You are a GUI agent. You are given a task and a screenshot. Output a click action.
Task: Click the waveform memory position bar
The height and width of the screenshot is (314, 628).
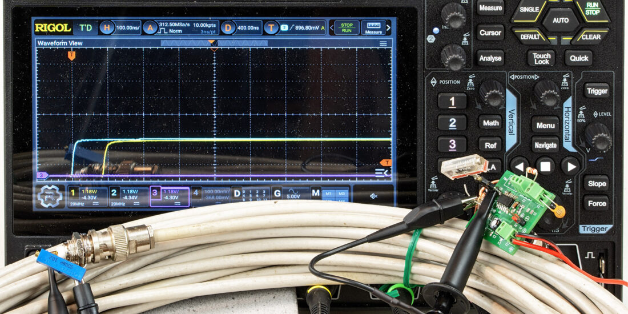click(214, 43)
